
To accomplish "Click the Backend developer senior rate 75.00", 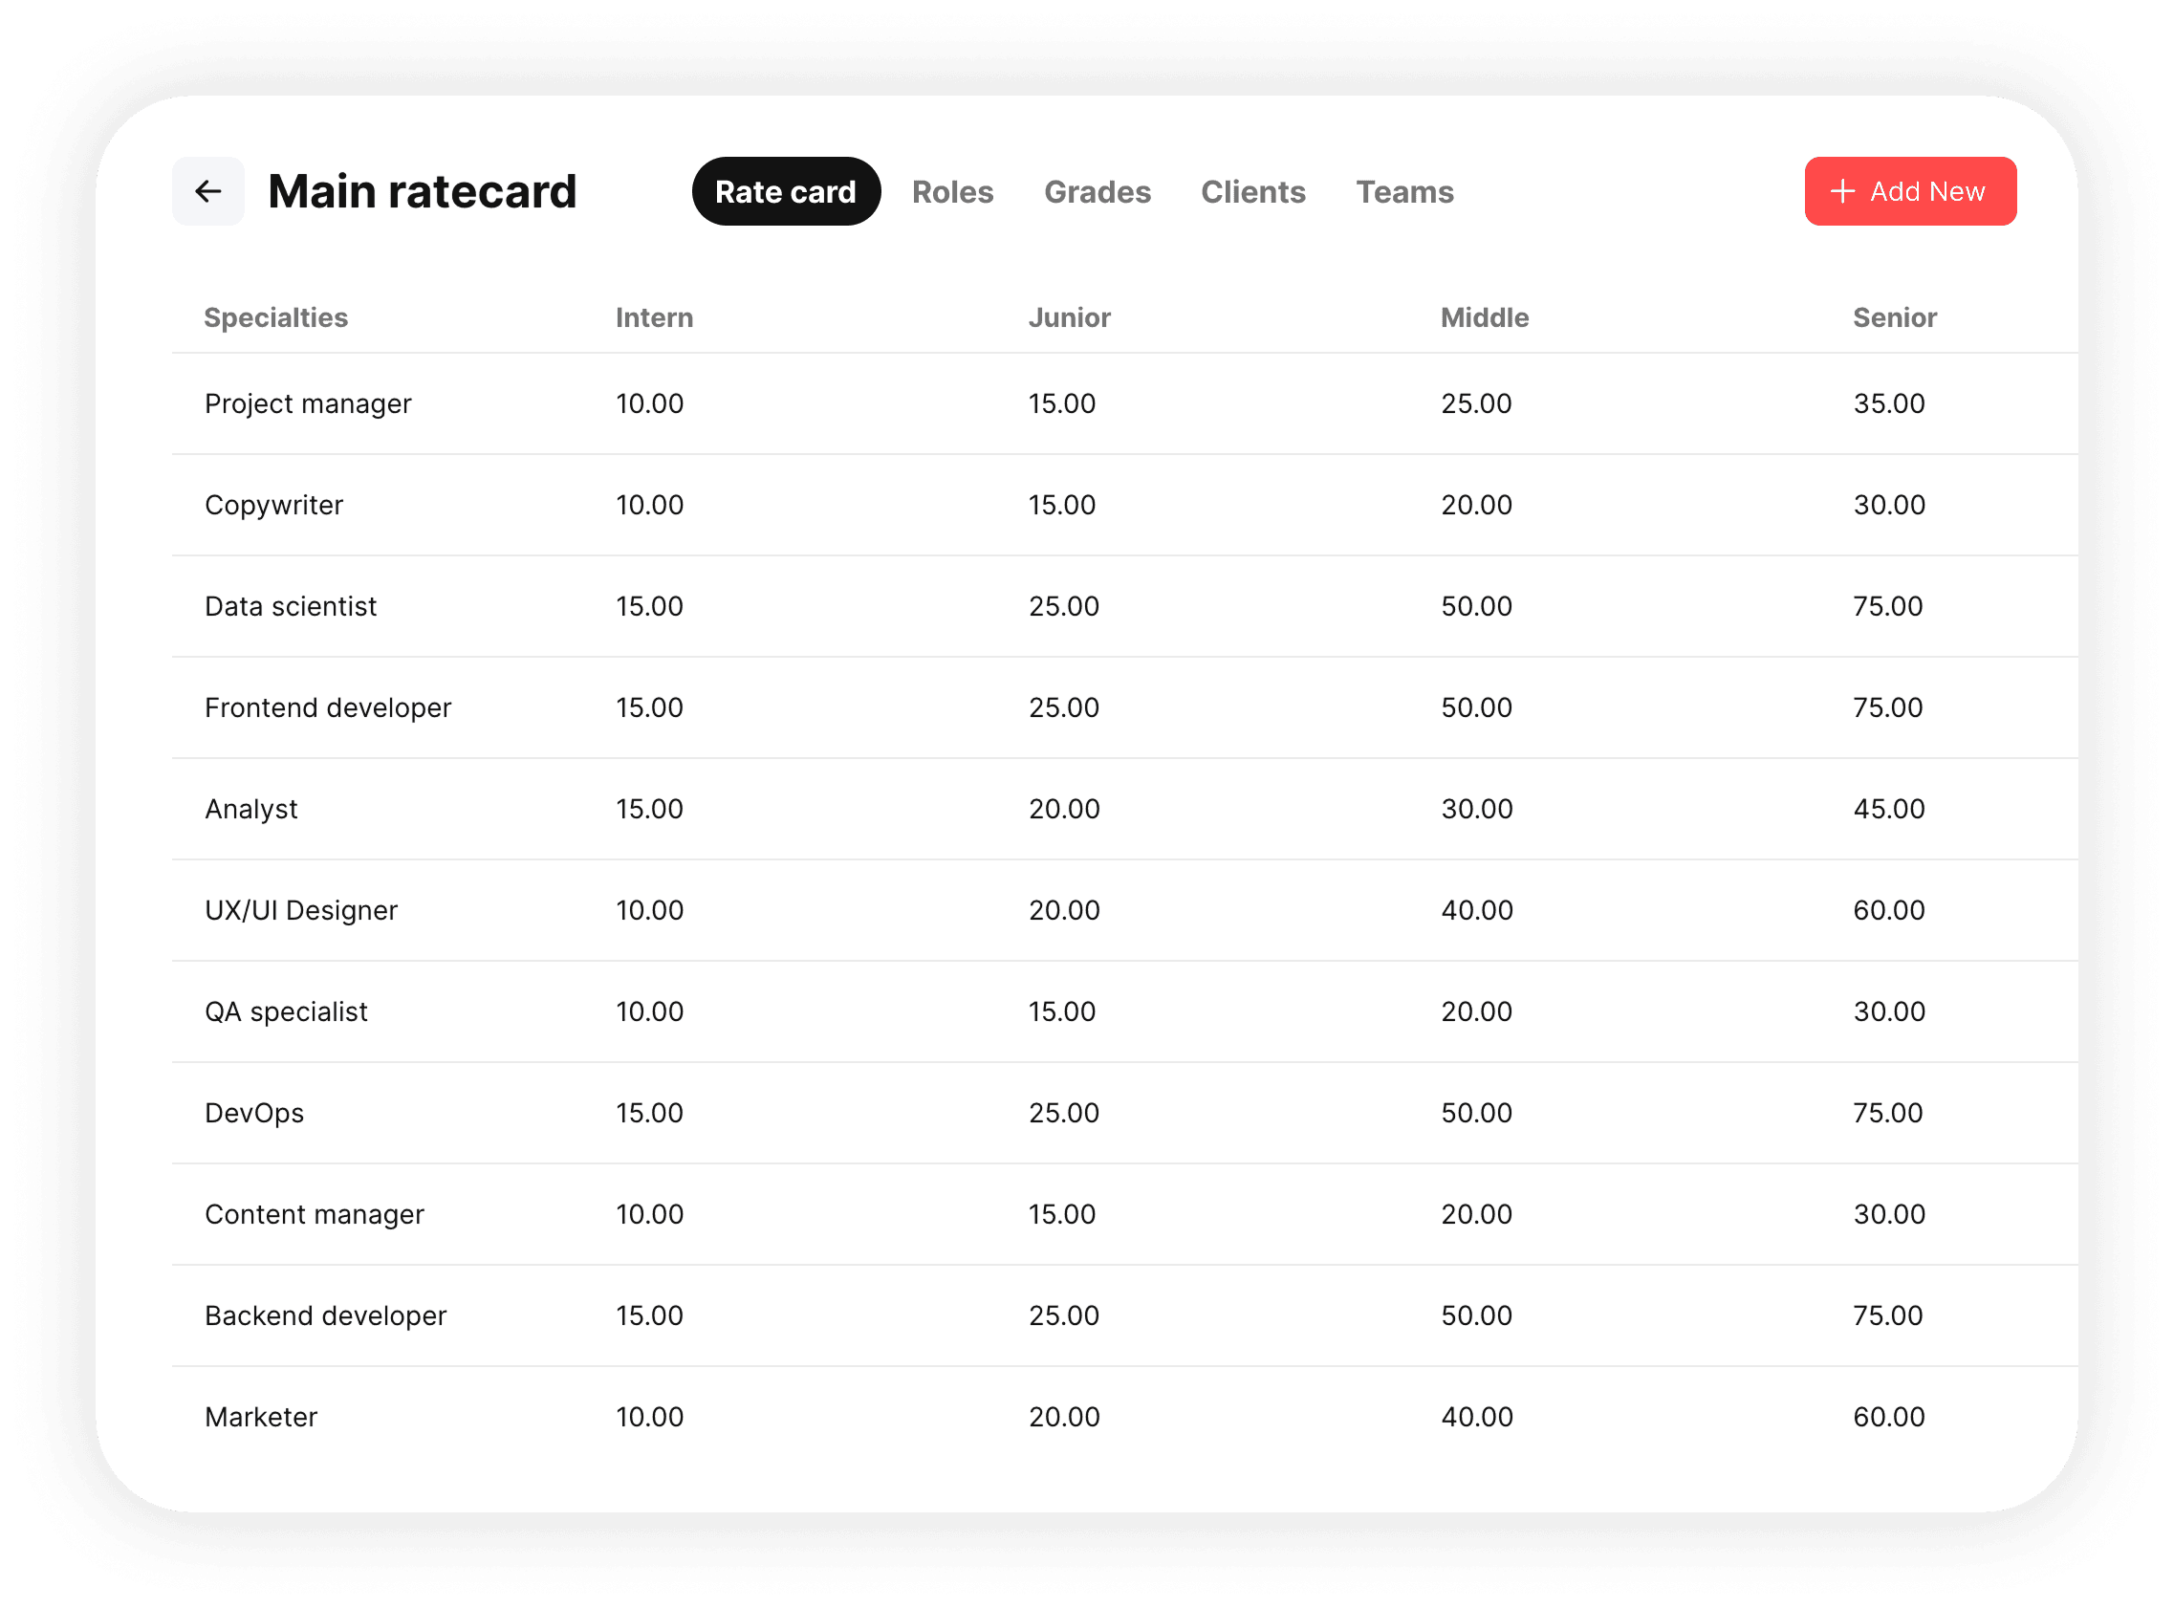I will click(x=1887, y=1315).
